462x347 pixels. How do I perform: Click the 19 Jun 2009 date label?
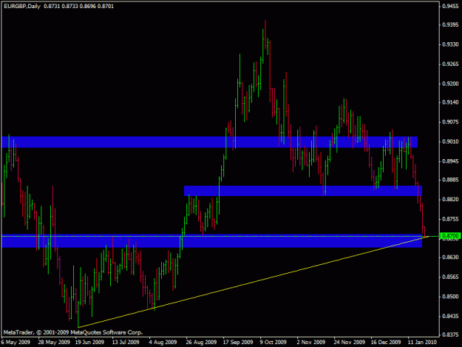coord(89,343)
